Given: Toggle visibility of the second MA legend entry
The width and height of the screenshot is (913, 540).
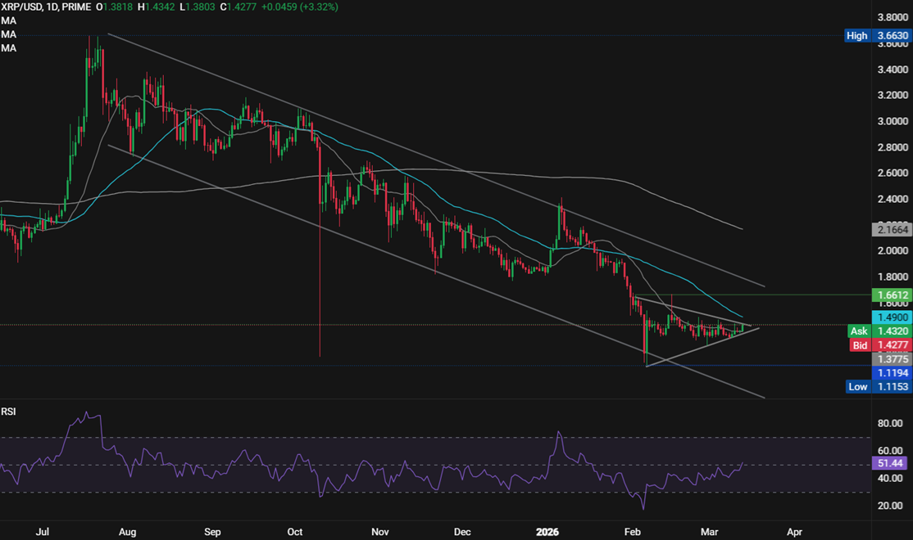Looking at the screenshot, I should [x=7, y=34].
